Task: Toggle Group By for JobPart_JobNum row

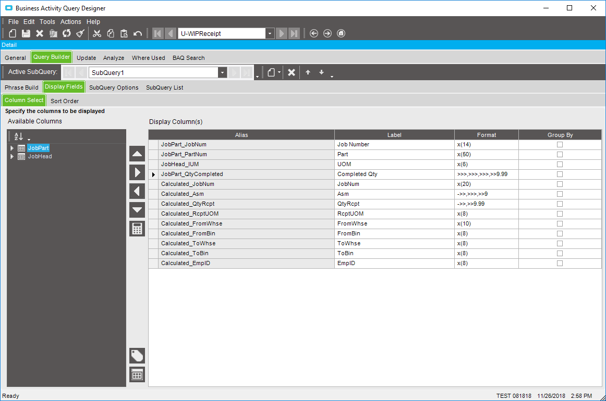Action: (560, 145)
